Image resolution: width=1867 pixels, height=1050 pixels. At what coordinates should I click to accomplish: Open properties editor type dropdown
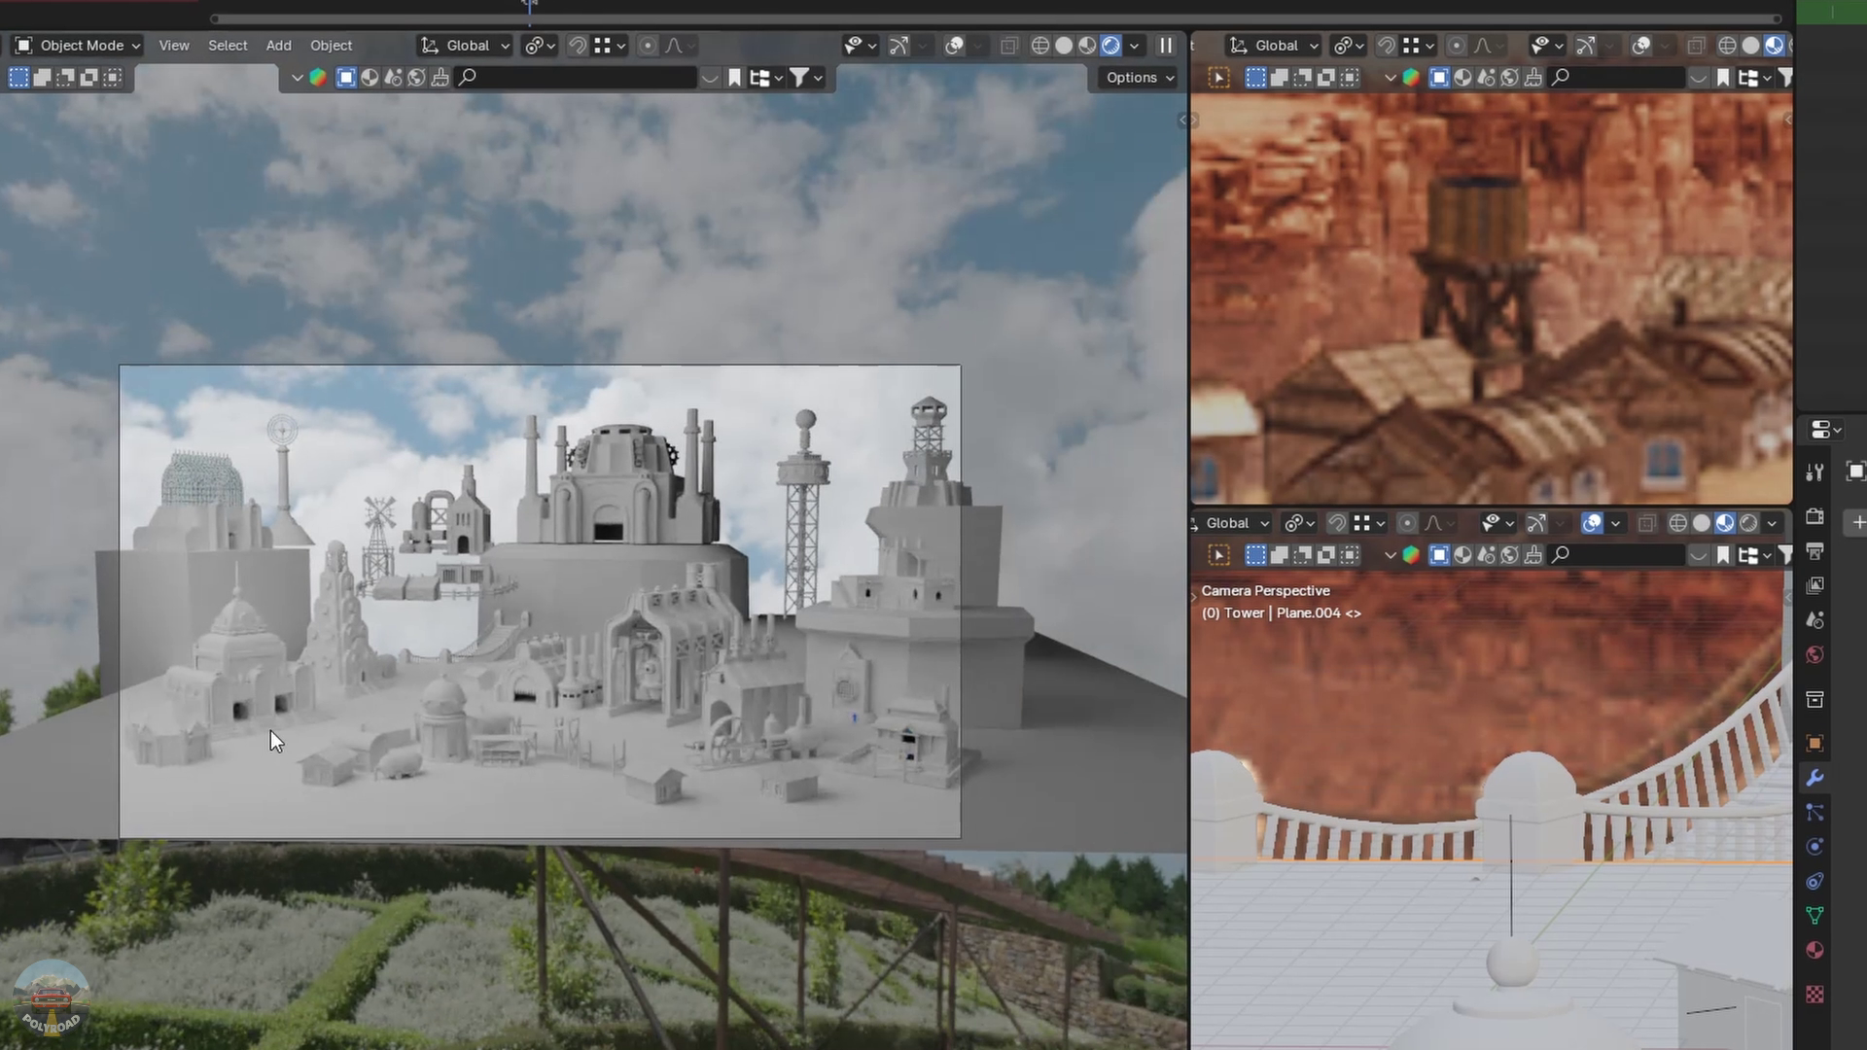(x=1826, y=430)
